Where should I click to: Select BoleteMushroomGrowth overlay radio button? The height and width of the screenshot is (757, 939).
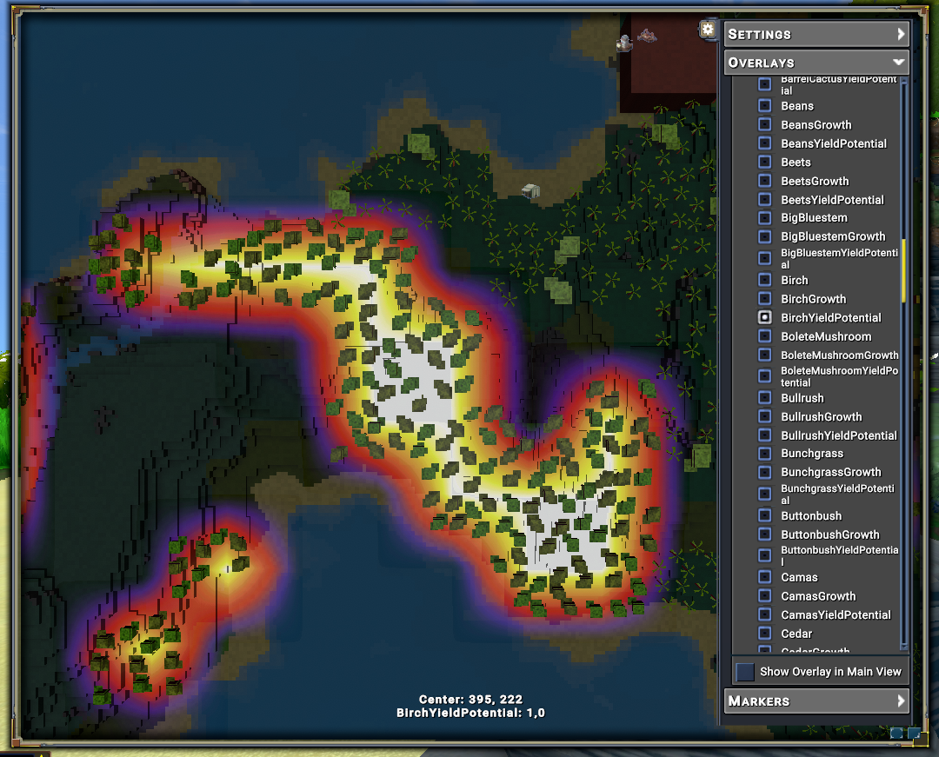pyautogui.click(x=765, y=355)
